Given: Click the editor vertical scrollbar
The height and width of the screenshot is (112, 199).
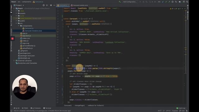Looking at the screenshot, I should (185, 41).
